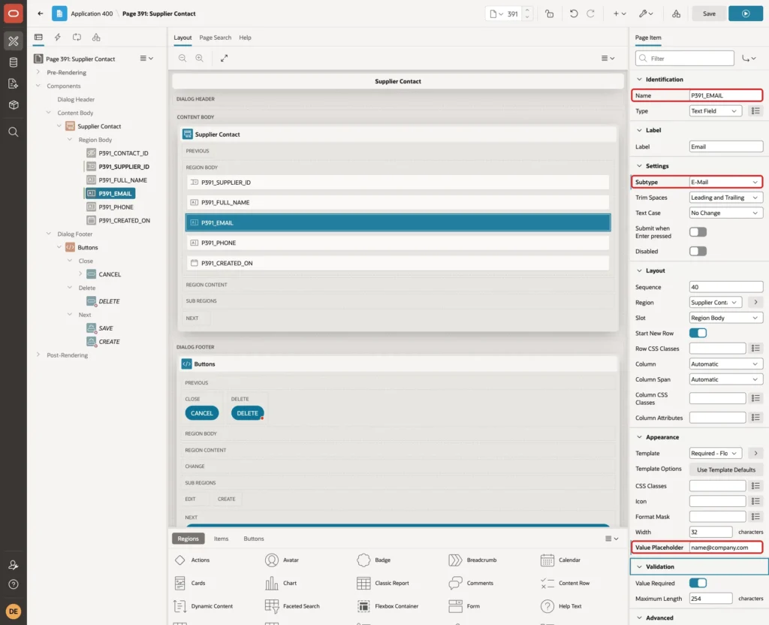Switch to Page Shared Components tab icon
This screenshot has width=769, height=625.
[x=96, y=38]
